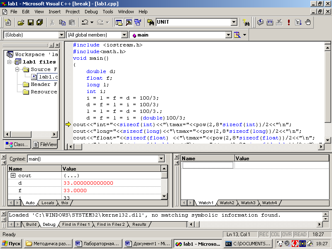This screenshot has height=249, width=332.
Task: Click the code editor horizontal scroll right arrow
Action: [x=321, y=146]
